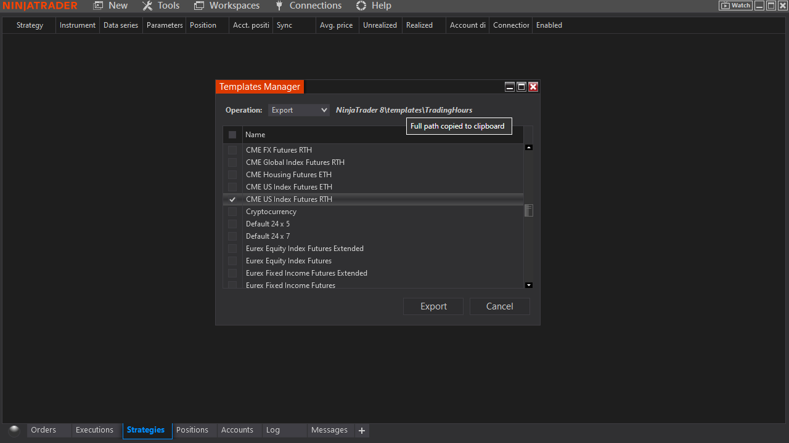Viewport: 789px width, 443px height.
Task: Click template list scroll down arrow
Action: pos(528,285)
